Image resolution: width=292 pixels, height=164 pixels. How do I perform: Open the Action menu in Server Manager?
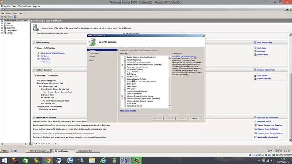tap(9, 13)
